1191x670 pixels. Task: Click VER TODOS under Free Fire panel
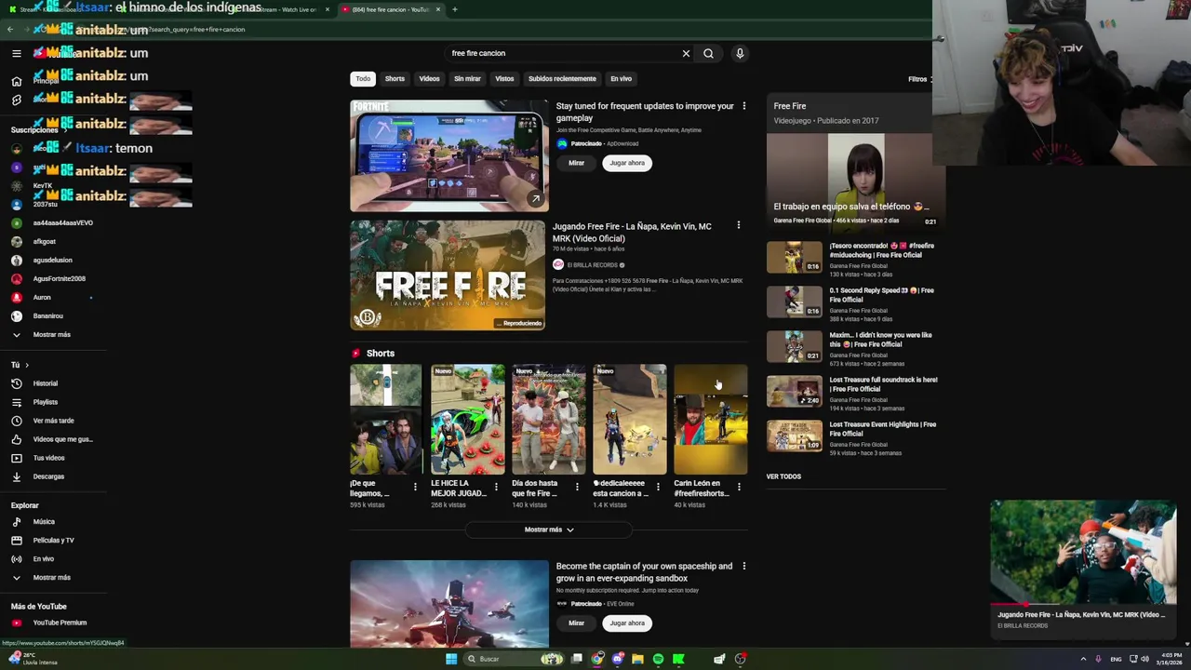pos(783,476)
